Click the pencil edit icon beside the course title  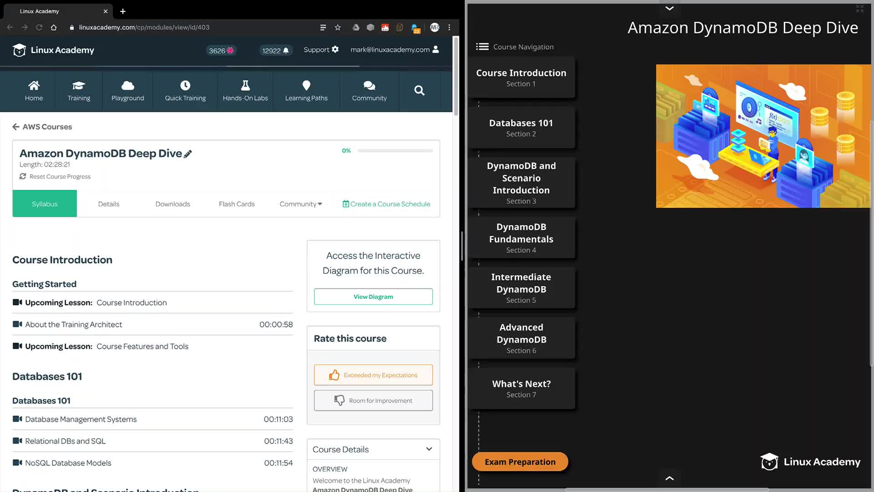point(188,154)
